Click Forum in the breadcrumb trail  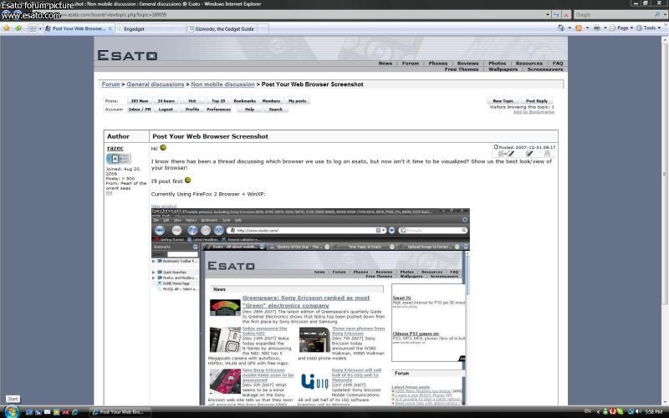pos(110,84)
